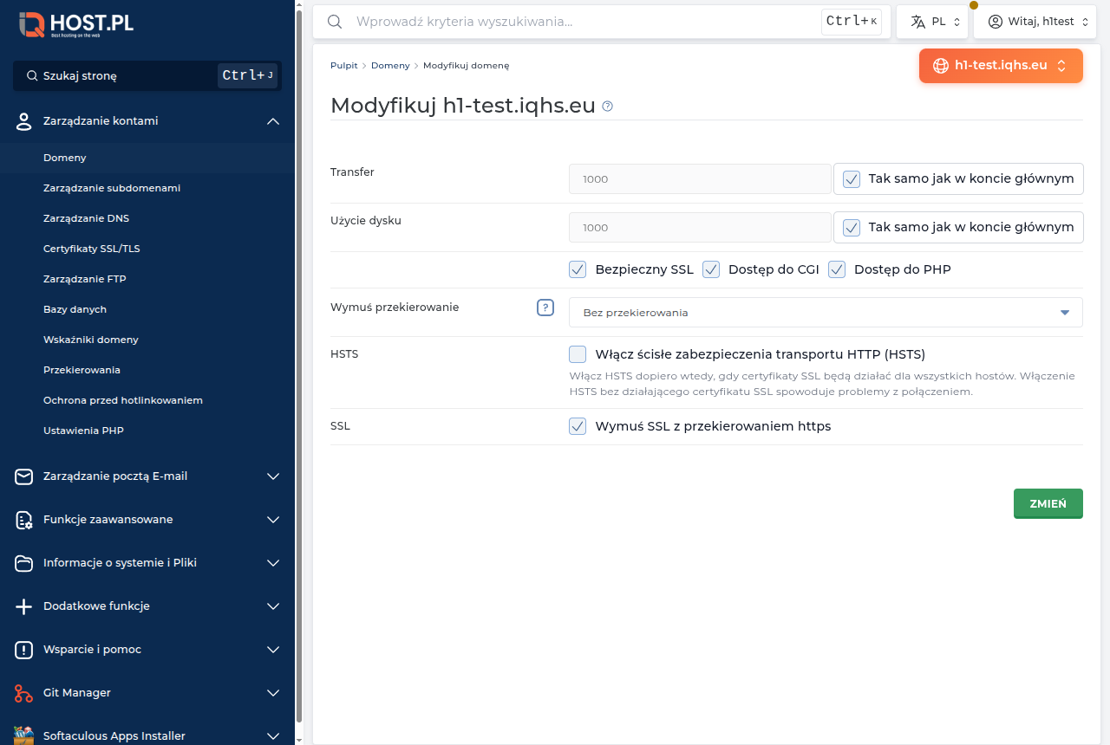
Task: Click the Git Manager branch icon
Action: coord(24,693)
